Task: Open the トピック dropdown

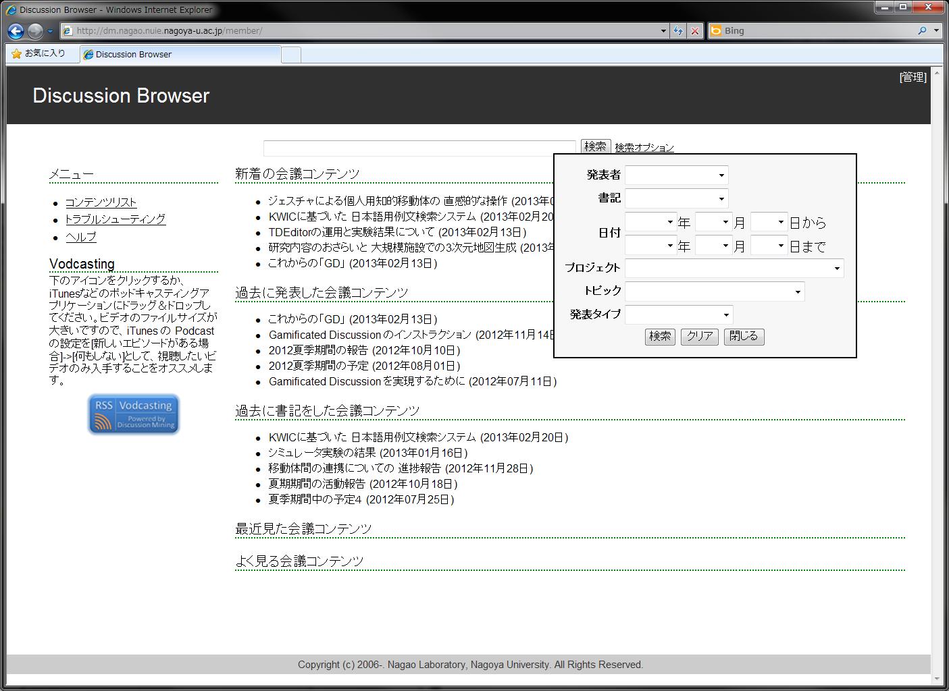Action: pyautogui.click(x=715, y=292)
